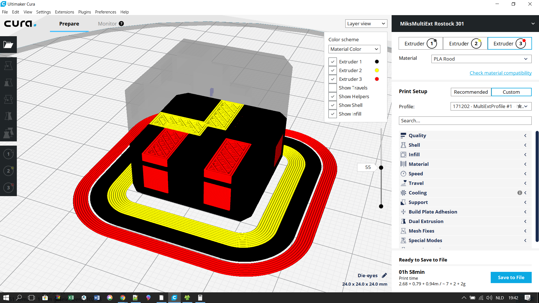Click the Infill category icon
539x303 pixels.
(403, 155)
